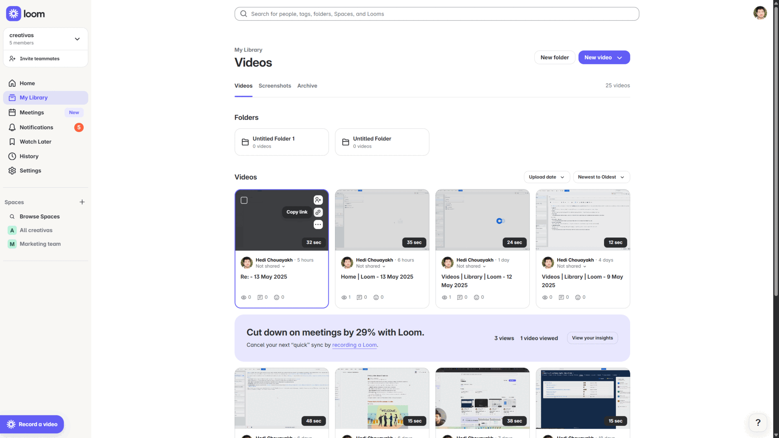The height and width of the screenshot is (438, 779).
Task: Follow the recording a Loom link
Action: 354,345
